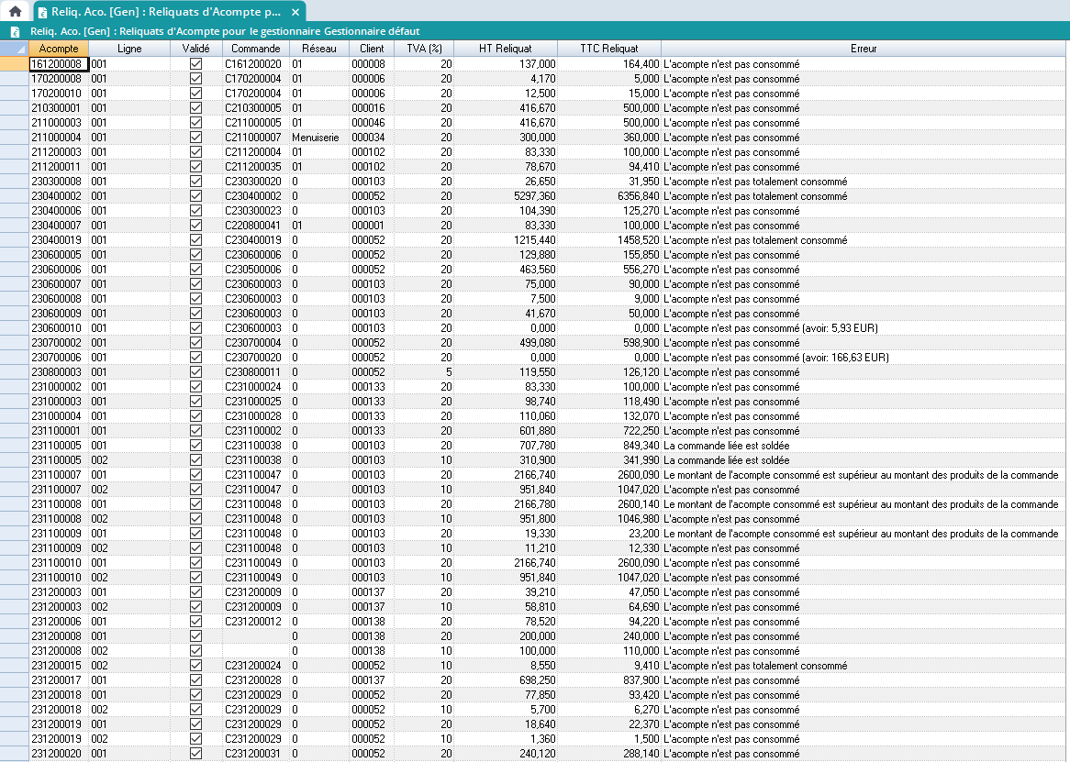Uncheck Validé on the Menuiserie row
The width and height of the screenshot is (1070, 762).
click(x=195, y=138)
